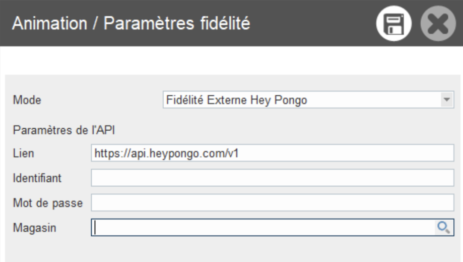Screen dimensions: 463x262
Task: Click the 'Mot de passe' label
Action: [x=48, y=203]
